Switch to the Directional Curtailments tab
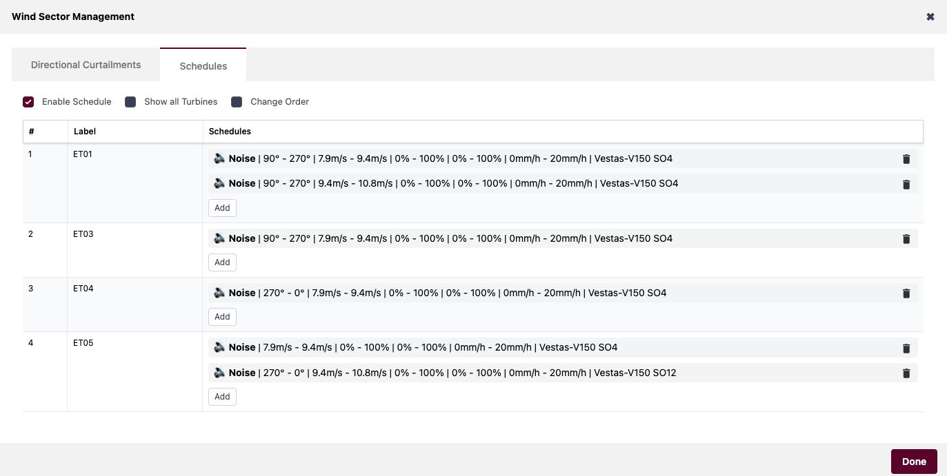This screenshot has width=947, height=476. coord(85,64)
